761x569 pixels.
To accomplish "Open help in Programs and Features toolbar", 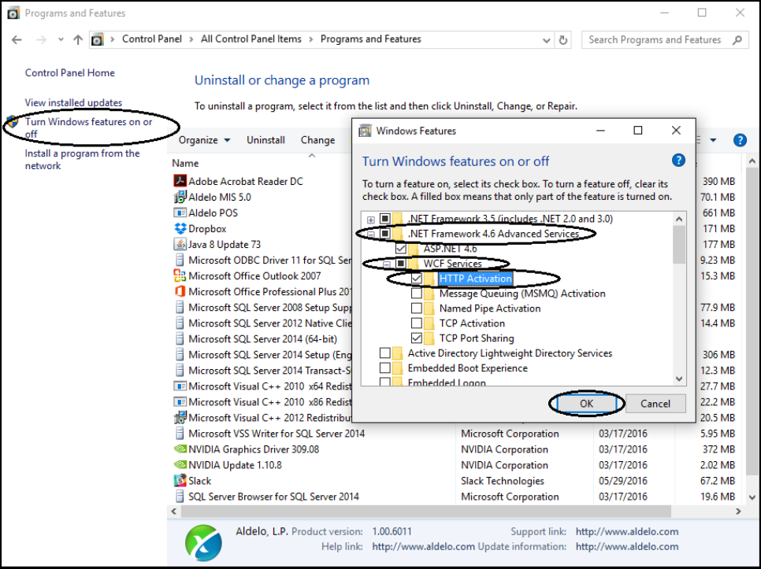I will pyautogui.click(x=740, y=140).
